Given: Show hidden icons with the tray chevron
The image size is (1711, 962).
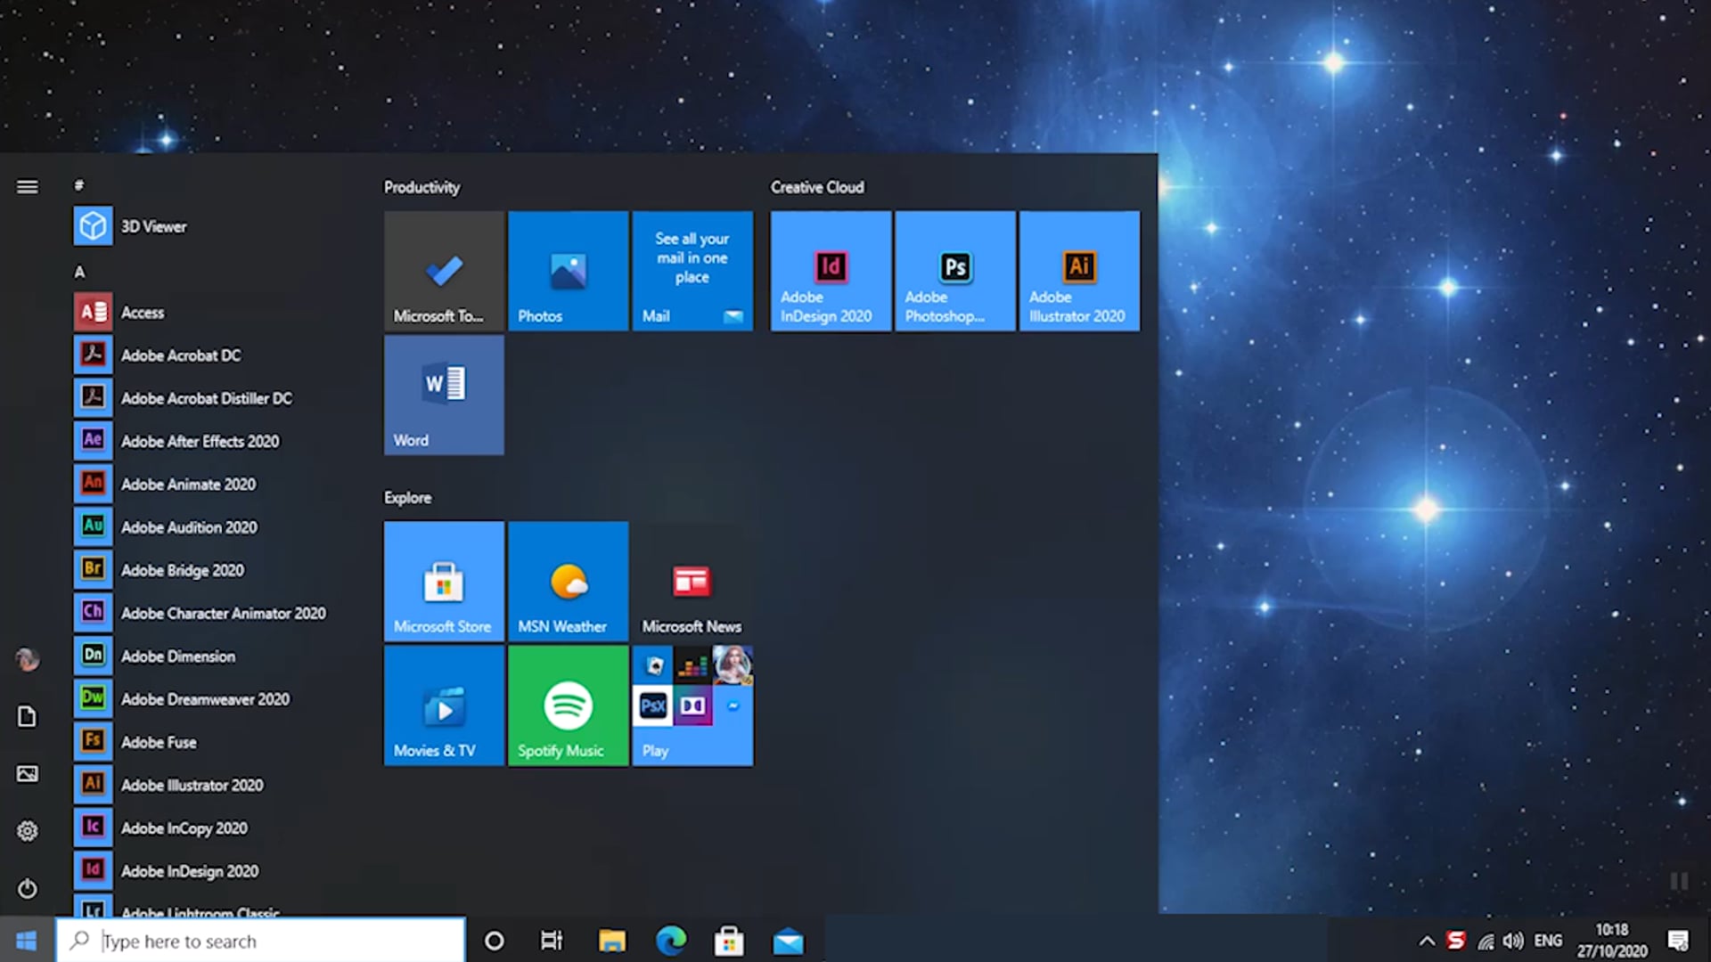Looking at the screenshot, I should [x=1428, y=940].
